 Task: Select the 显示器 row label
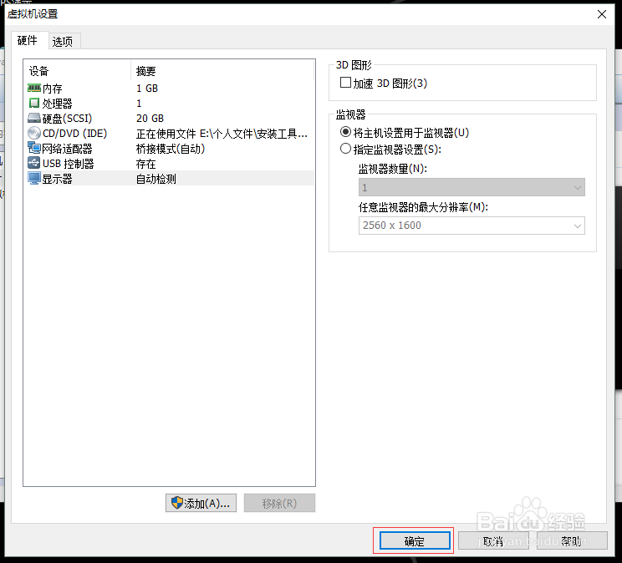pyautogui.click(x=57, y=179)
